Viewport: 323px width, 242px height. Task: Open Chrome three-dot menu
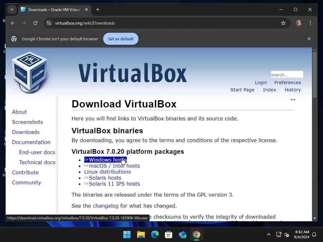(310, 23)
